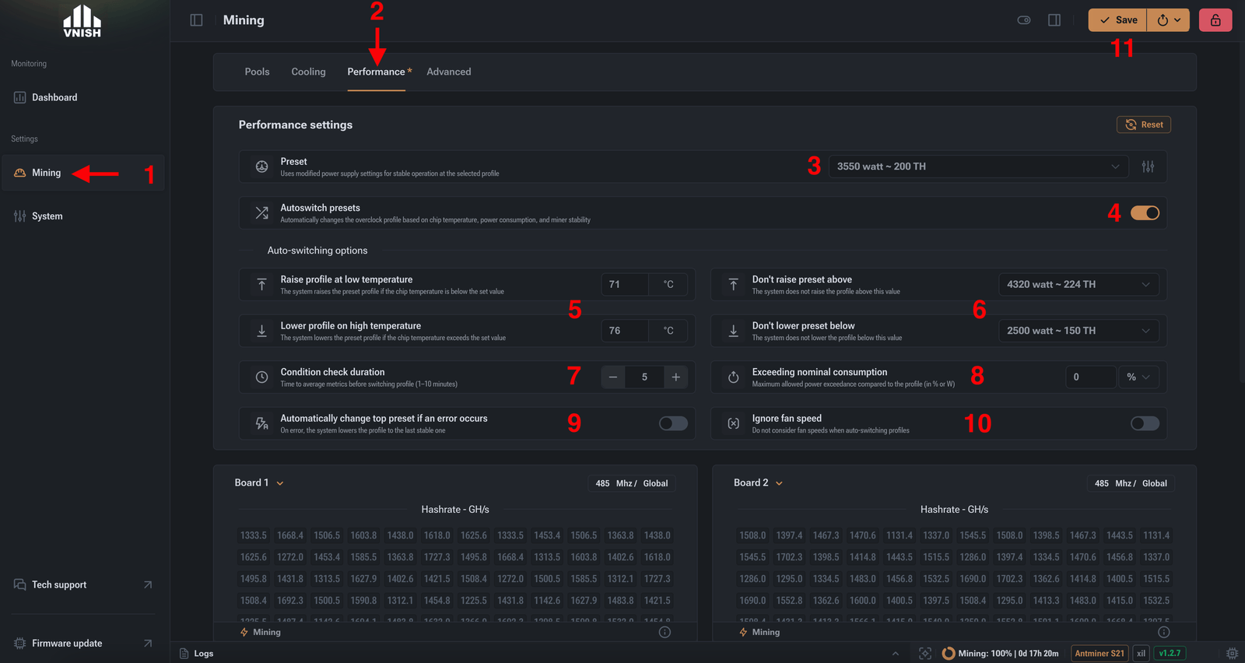Open the power options dropdown beside Save
Screen dimensions: 1245x663
click(1169, 20)
